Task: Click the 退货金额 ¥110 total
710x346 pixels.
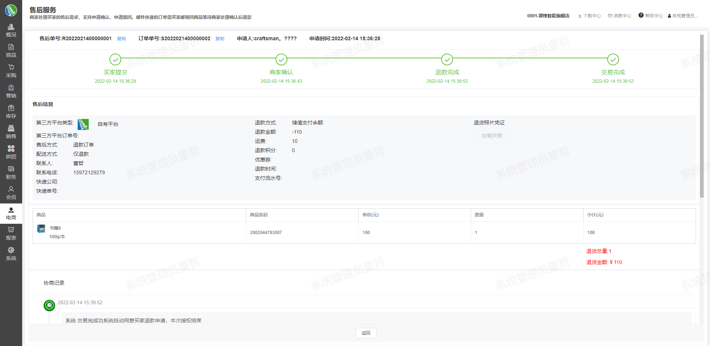Action: (x=604, y=262)
